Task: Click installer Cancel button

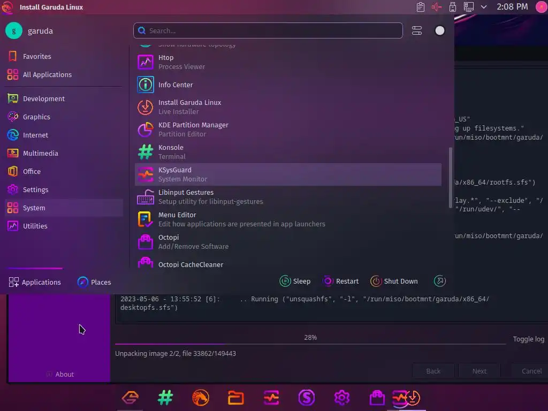Action: click(x=529, y=371)
